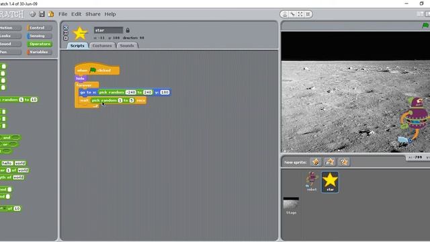The width and height of the screenshot is (430, 242).
Task: Click the share project folder icon
Action: tap(51, 14)
